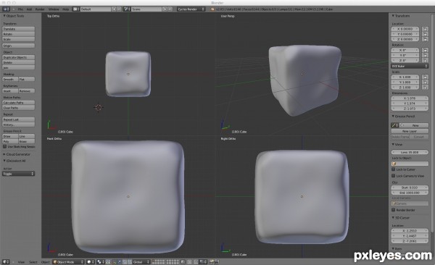Delete current screen layout with X icon

point(119,9)
